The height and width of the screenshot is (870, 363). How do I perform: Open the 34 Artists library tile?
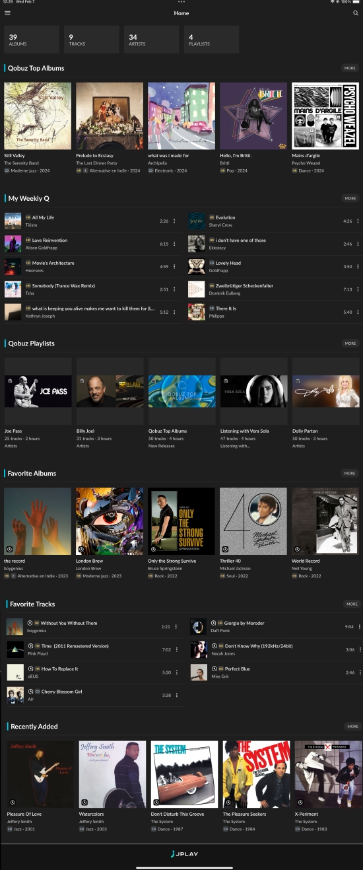152,40
